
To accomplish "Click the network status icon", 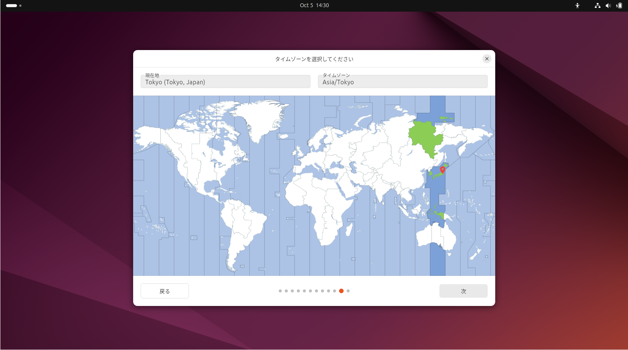I will click(597, 6).
